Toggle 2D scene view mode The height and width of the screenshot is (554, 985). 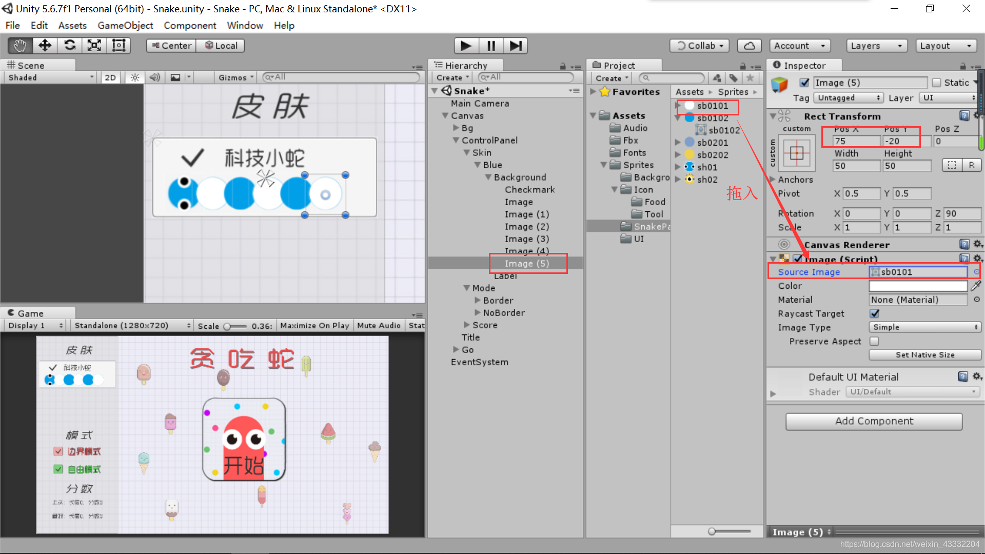coord(110,77)
